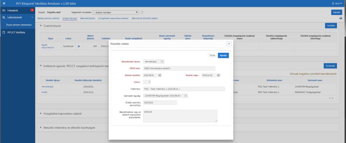
Task: Click the Törlés button in the dialog
Action: (212, 55)
